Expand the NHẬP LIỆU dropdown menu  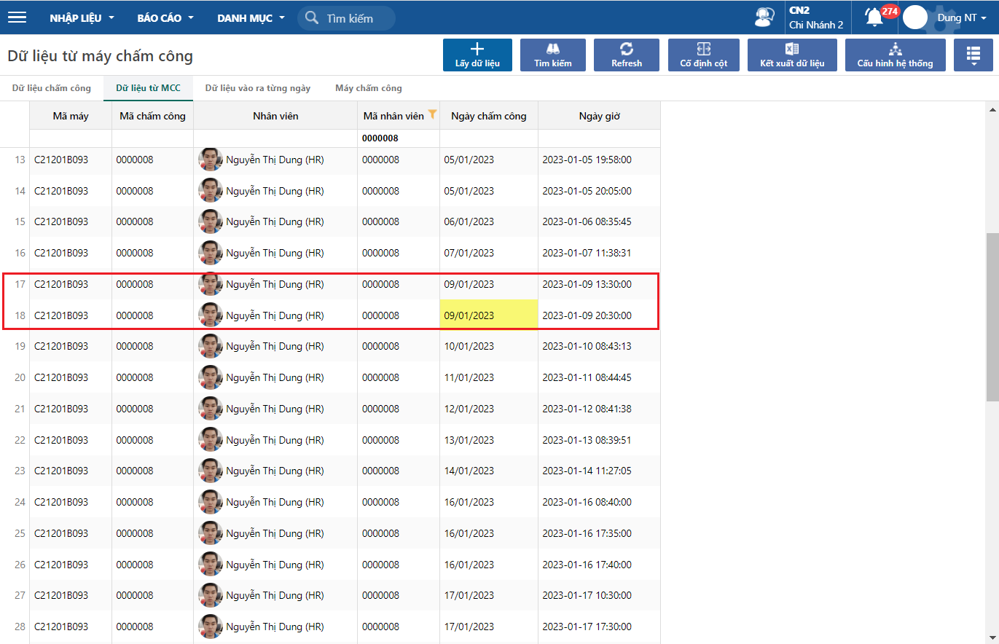coord(82,17)
